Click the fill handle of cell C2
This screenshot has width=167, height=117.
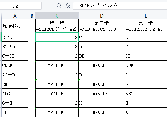tap(78, 41)
